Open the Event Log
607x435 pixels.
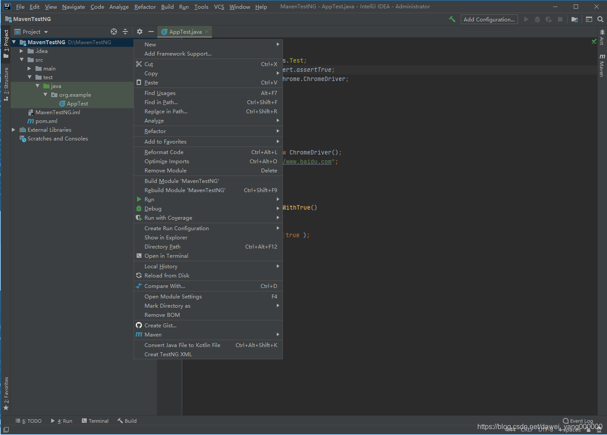[578, 421]
